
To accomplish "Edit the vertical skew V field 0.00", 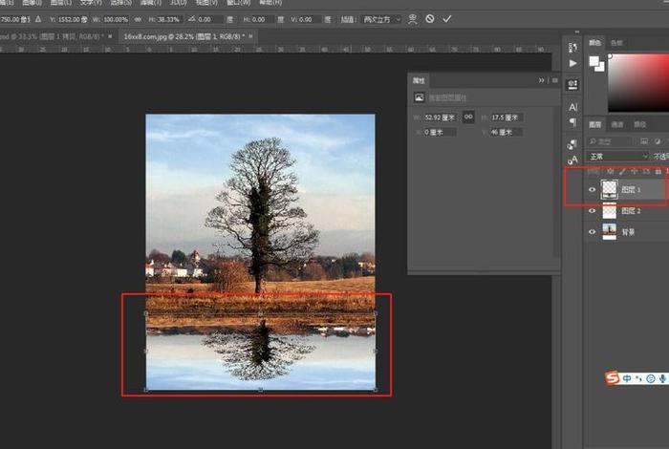I will coord(310,20).
